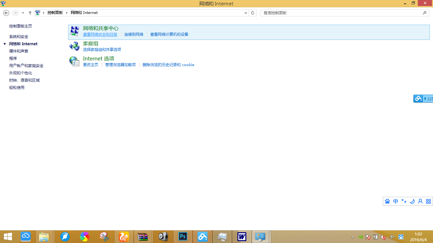Click the Internet 选项 globe icon
The width and height of the screenshot is (433, 243).
[x=74, y=61]
